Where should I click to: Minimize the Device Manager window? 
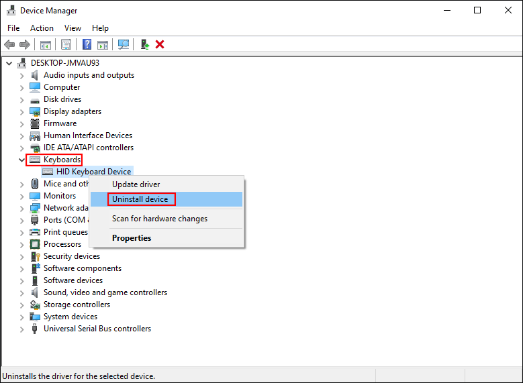(447, 10)
